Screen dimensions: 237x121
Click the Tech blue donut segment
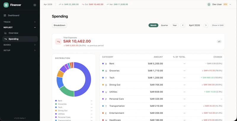[x=59, y=82]
